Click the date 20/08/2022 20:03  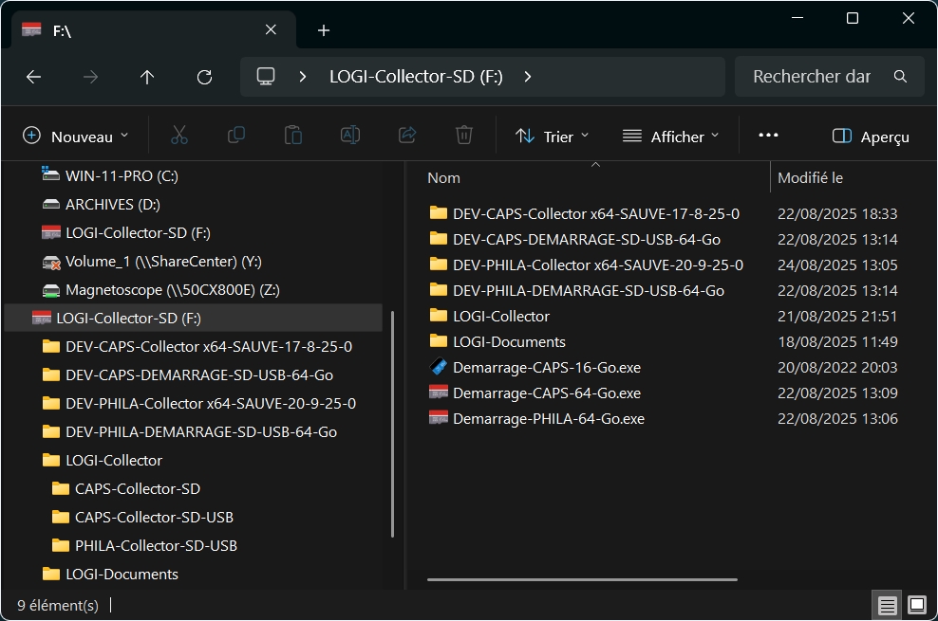(837, 368)
